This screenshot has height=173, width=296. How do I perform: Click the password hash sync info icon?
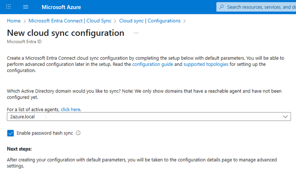pos(78,133)
